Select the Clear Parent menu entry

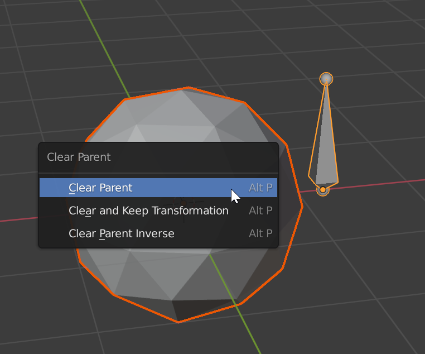tap(100, 188)
